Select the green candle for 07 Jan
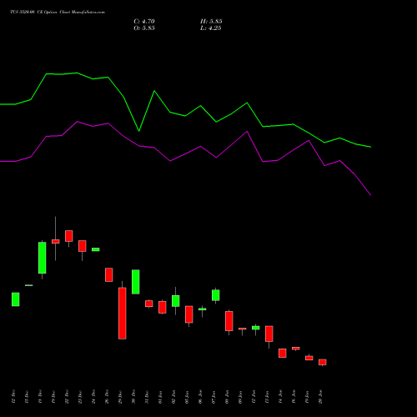 pyautogui.click(x=216, y=295)
